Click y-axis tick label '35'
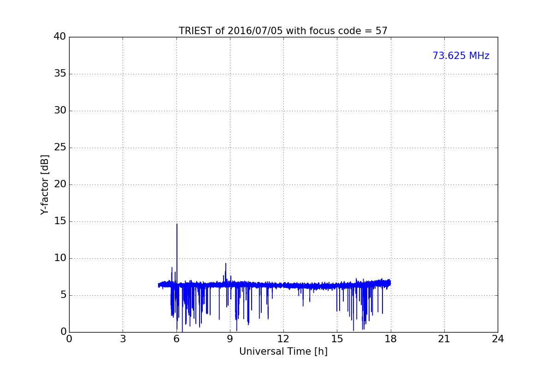Screen dimensions: 553x369 60,73
